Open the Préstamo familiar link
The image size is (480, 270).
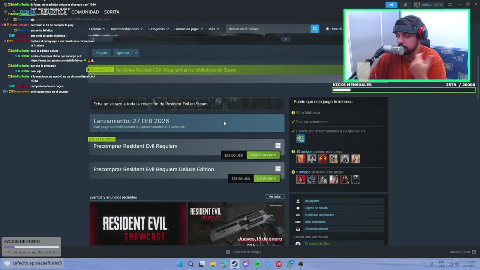coord(316,229)
